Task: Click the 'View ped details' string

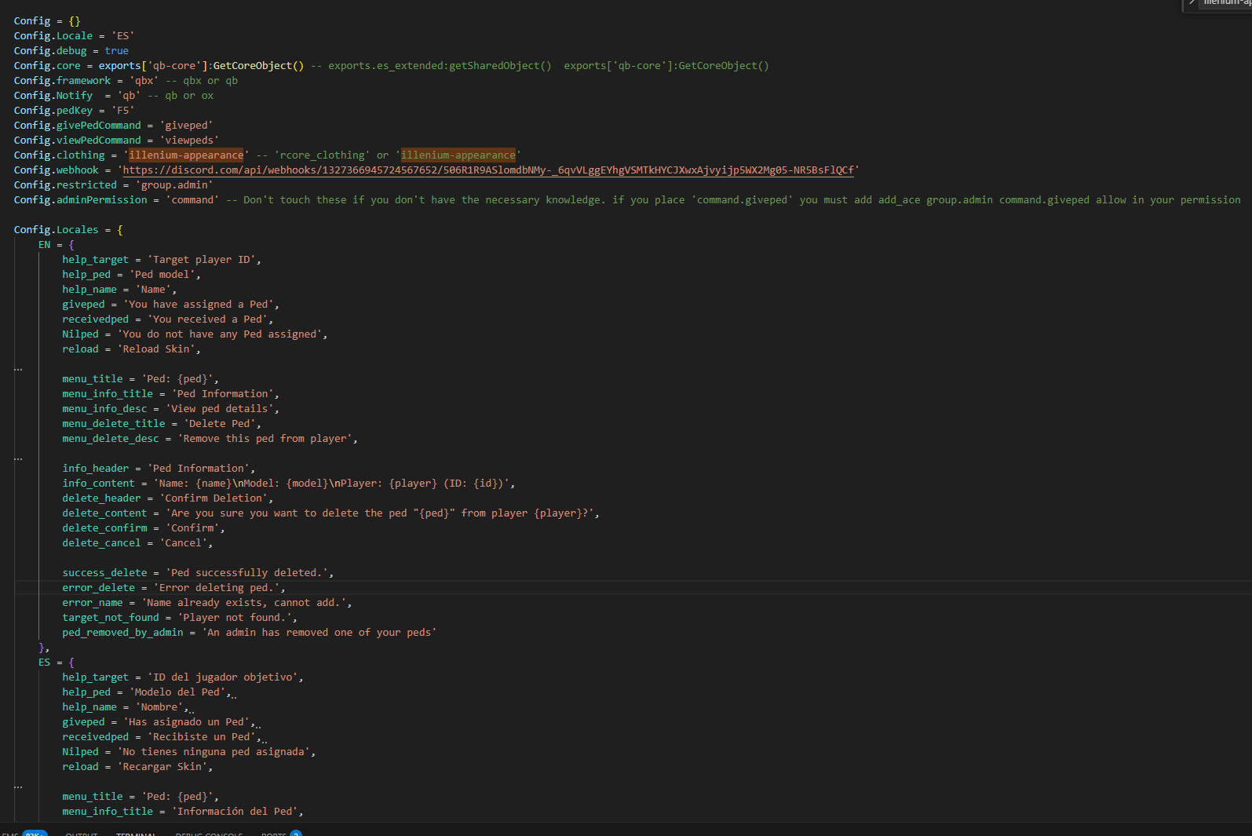Action: [219, 409]
